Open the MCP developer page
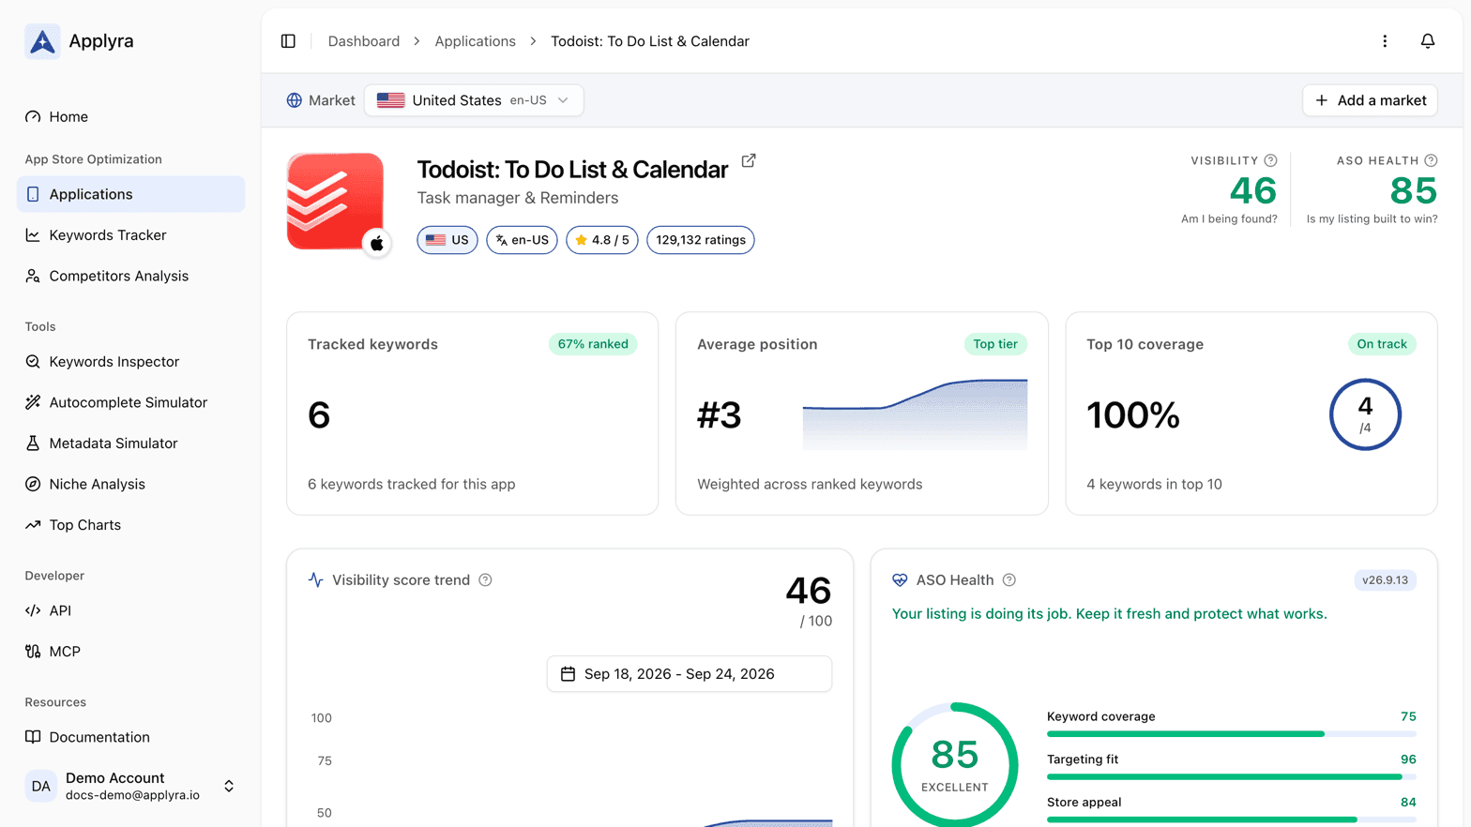Screen dimensions: 1471x827 (x=130, y=651)
